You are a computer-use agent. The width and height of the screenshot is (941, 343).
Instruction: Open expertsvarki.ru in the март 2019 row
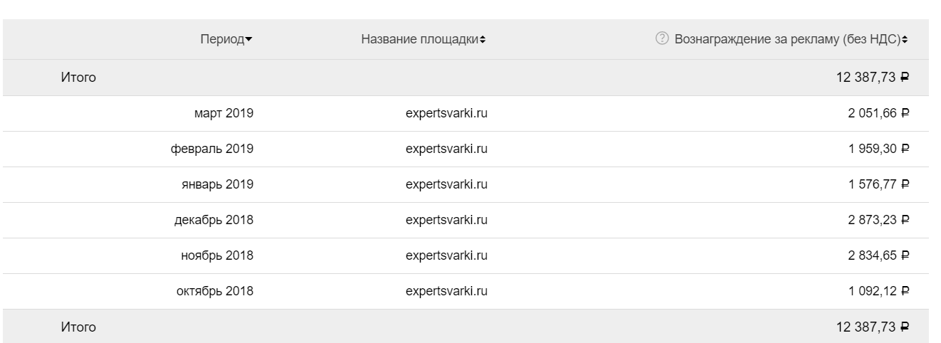click(446, 113)
